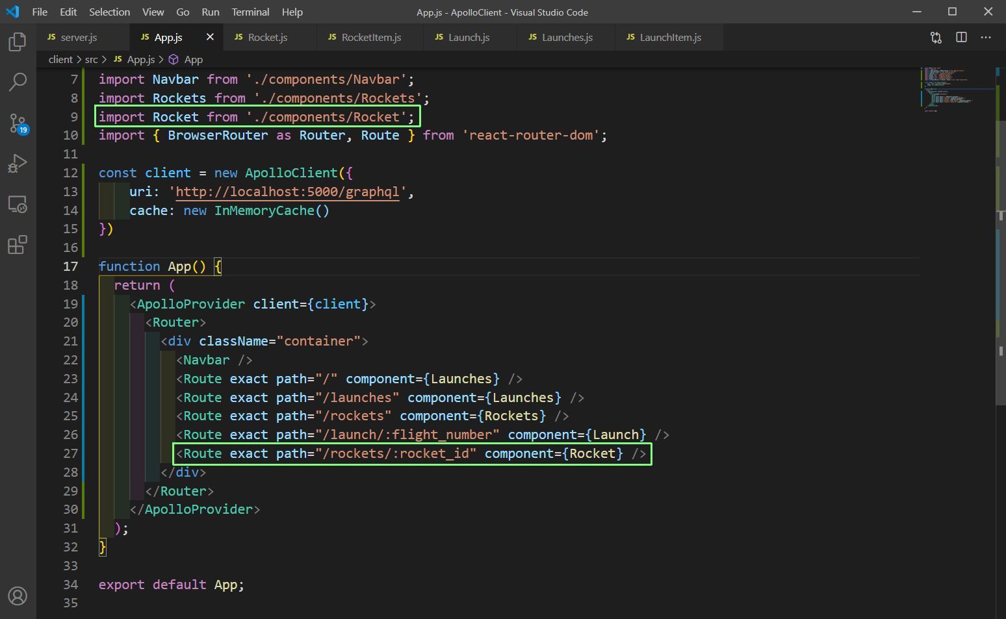Click the VS Code logo icon
This screenshot has height=619, width=1006.
12,12
